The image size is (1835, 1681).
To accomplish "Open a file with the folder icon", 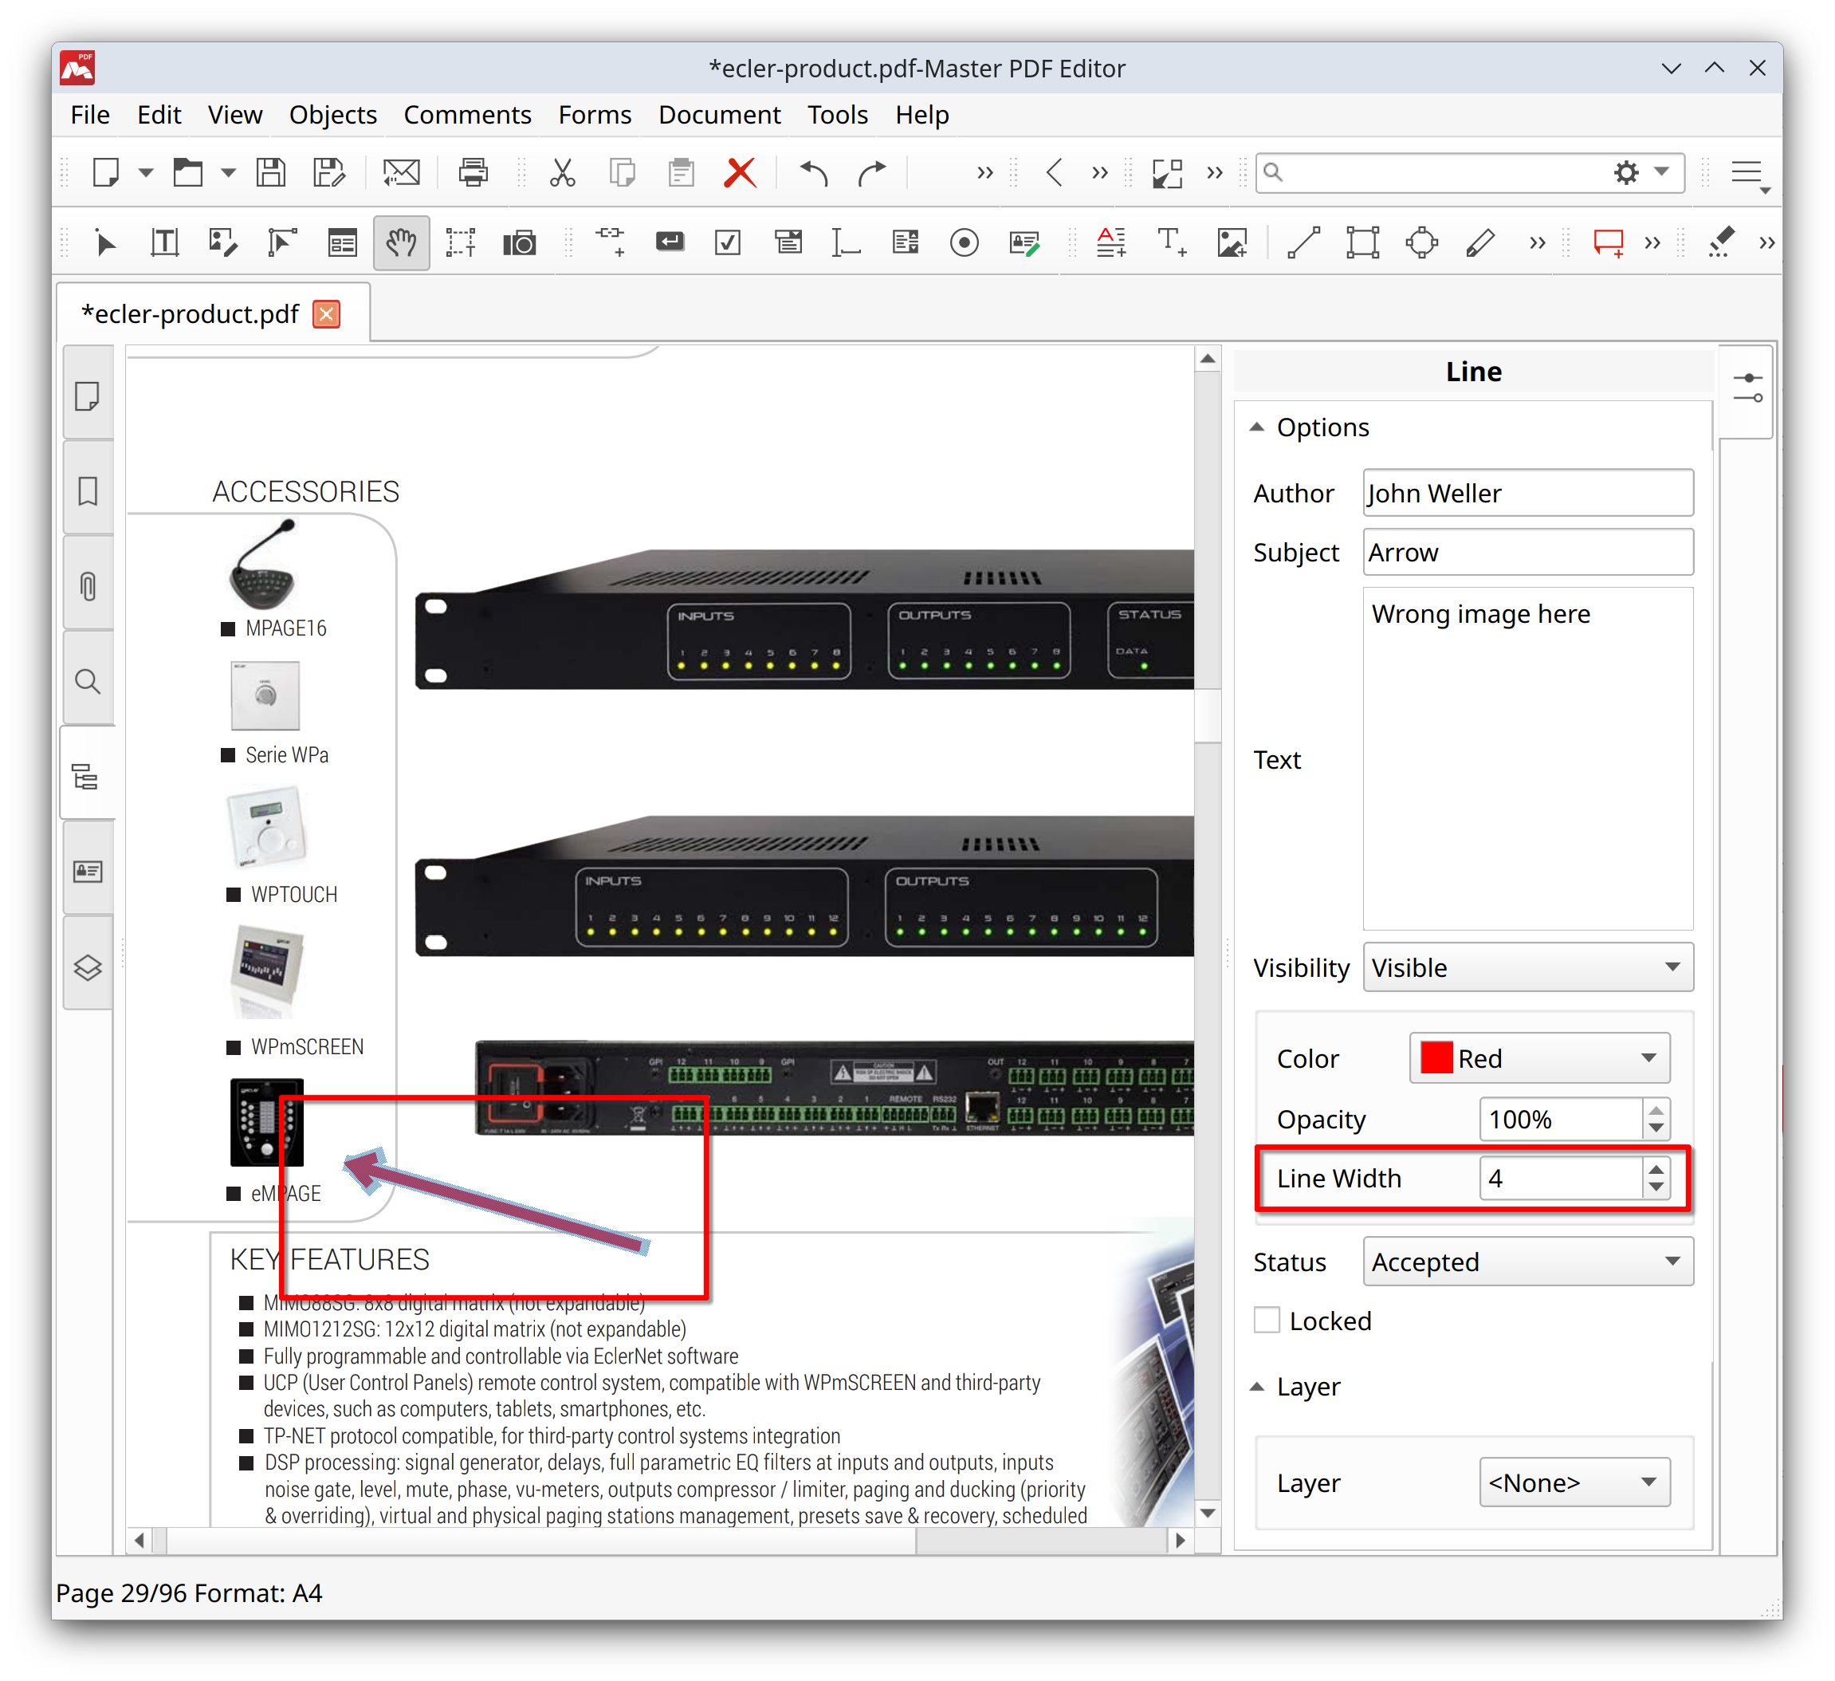I will coord(188,172).
